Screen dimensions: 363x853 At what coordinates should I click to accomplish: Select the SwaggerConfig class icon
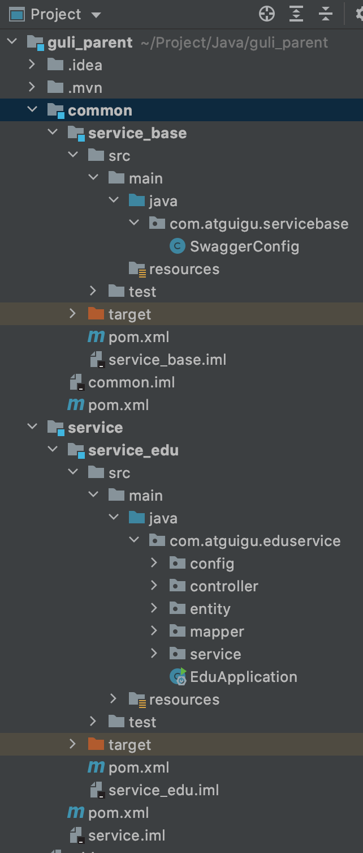point(178,246)
